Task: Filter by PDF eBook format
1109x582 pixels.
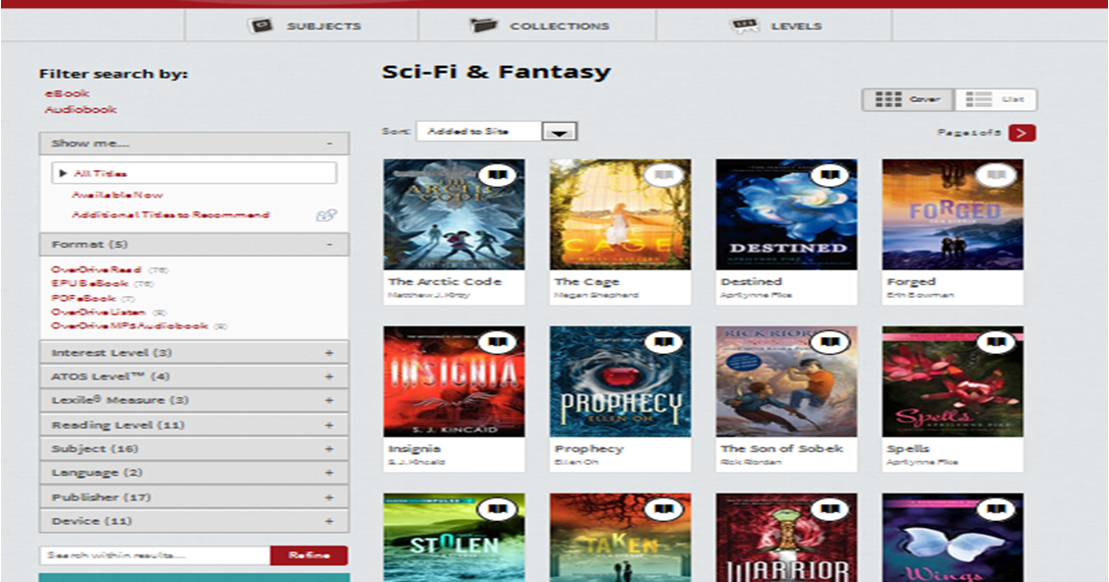Action: click(83, 298)
